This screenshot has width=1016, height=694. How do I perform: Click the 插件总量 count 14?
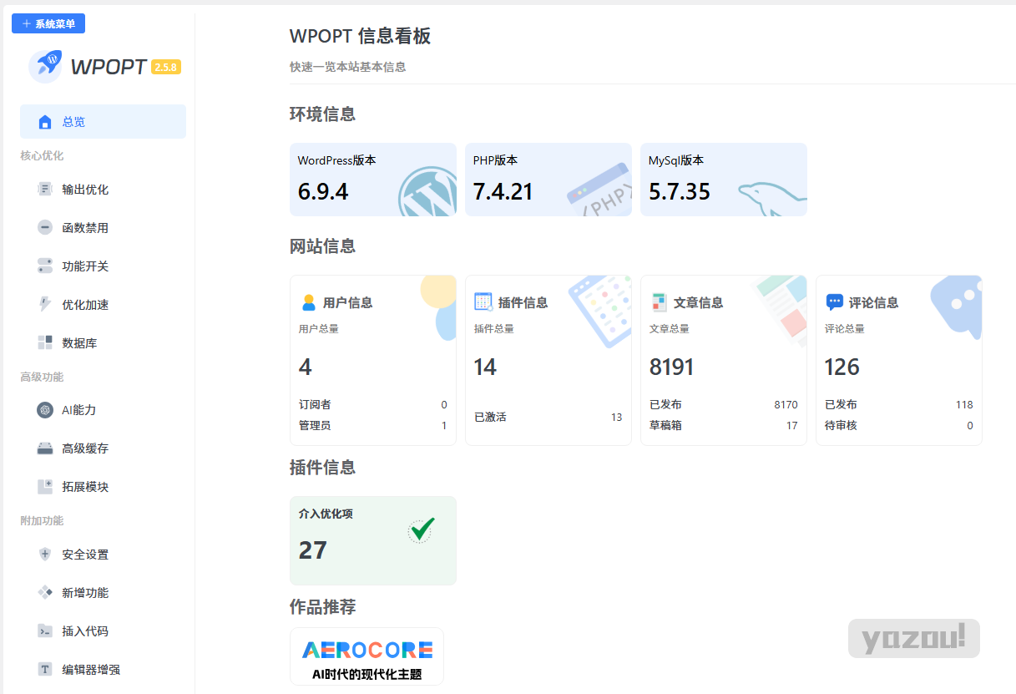tap(485, 367)
